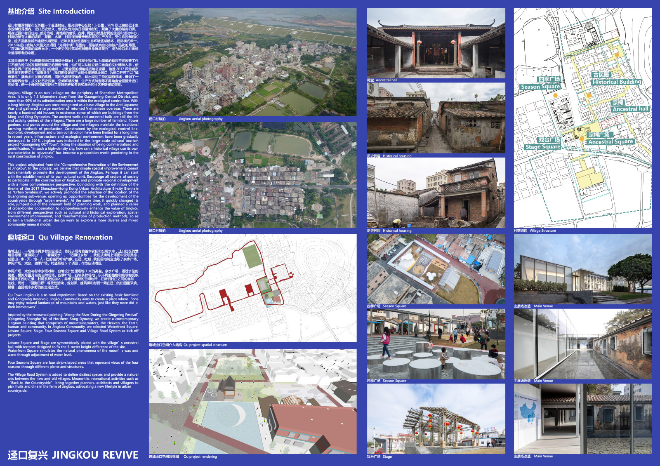The image size is (660, 466).
Task: Click the 'Stage Square' map label
Action: pyautogui.click(x=543, y=147)
